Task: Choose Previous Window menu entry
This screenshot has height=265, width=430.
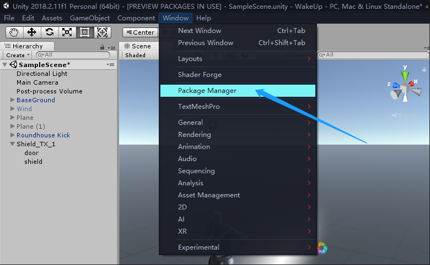Action: coord(238,43)
